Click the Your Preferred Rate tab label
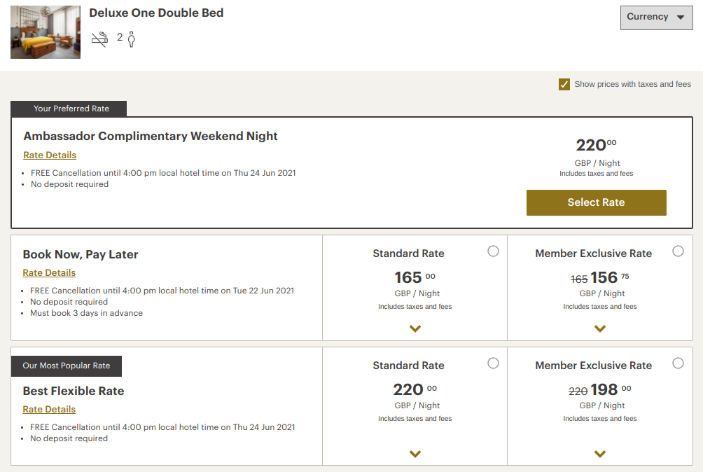 pyautogui.click(x=71, y=109)
